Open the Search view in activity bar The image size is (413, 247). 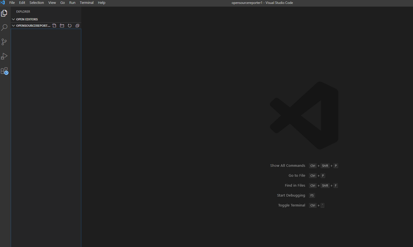click(x=4, y=27)
